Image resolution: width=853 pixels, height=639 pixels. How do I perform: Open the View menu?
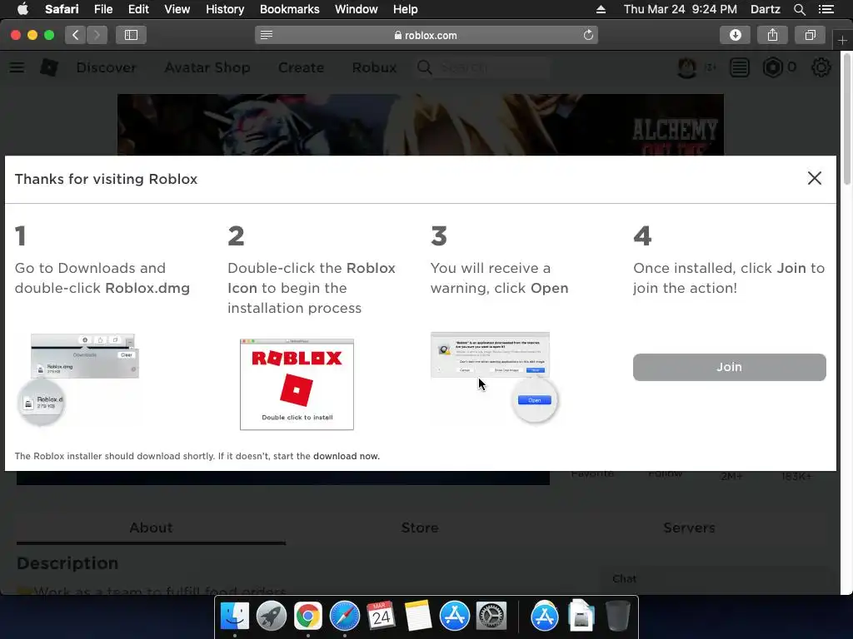(177, 9)
